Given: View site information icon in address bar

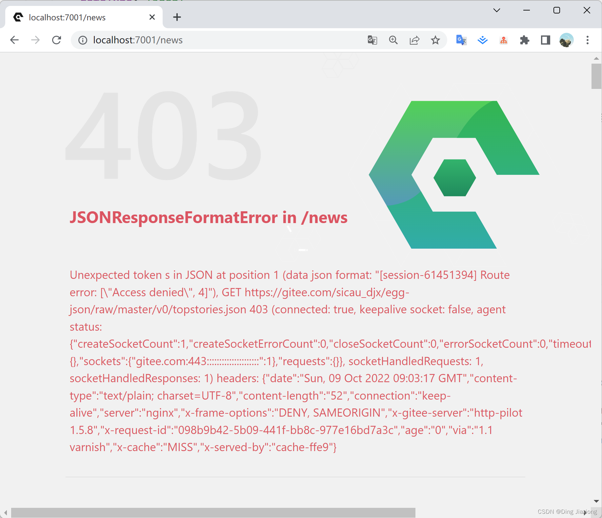Looking at the screenshot, I should (83, 40).
